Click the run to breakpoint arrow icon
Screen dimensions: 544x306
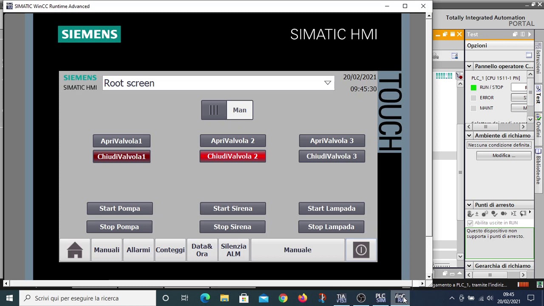click(504, 213)
